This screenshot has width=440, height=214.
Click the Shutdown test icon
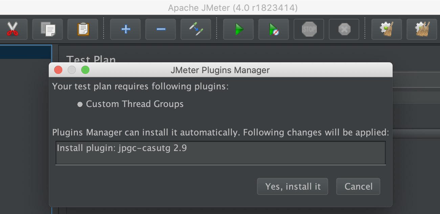tap(344, 29)
